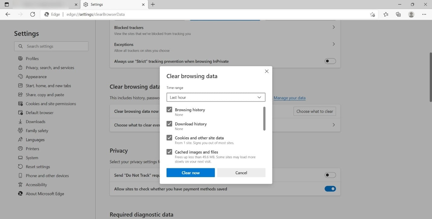Click the dialog's vertical scrollbar
Viewport: 432px width, 219px height.
coord(264,119)
